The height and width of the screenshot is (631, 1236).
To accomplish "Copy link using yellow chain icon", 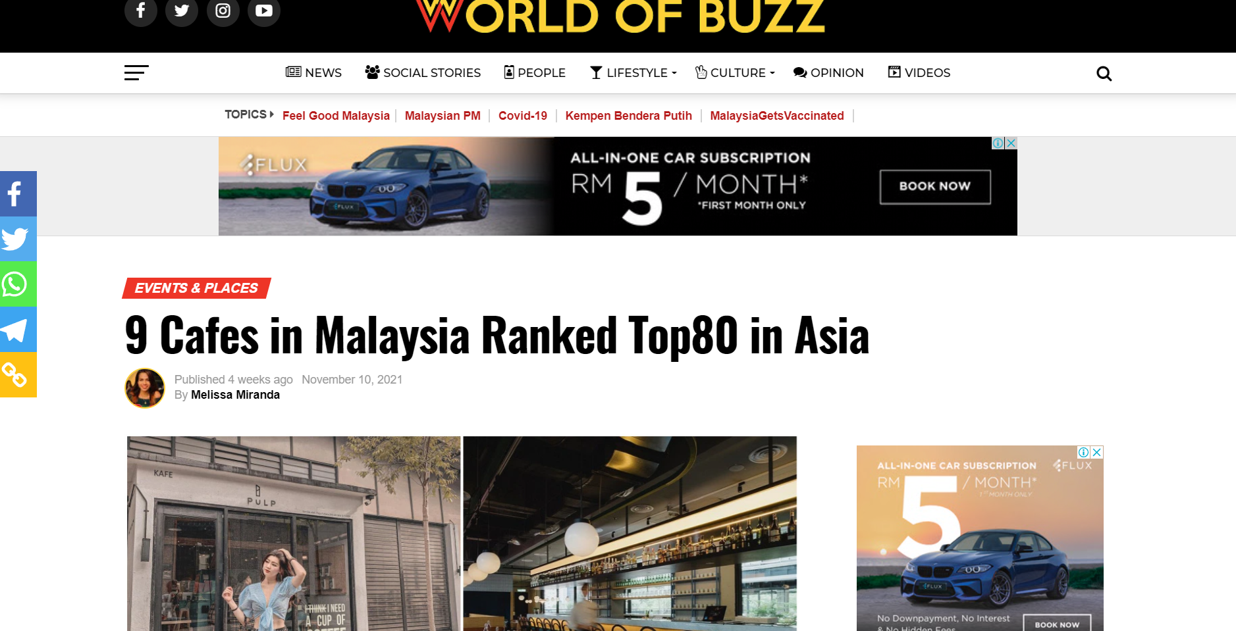I will (18, 375).
